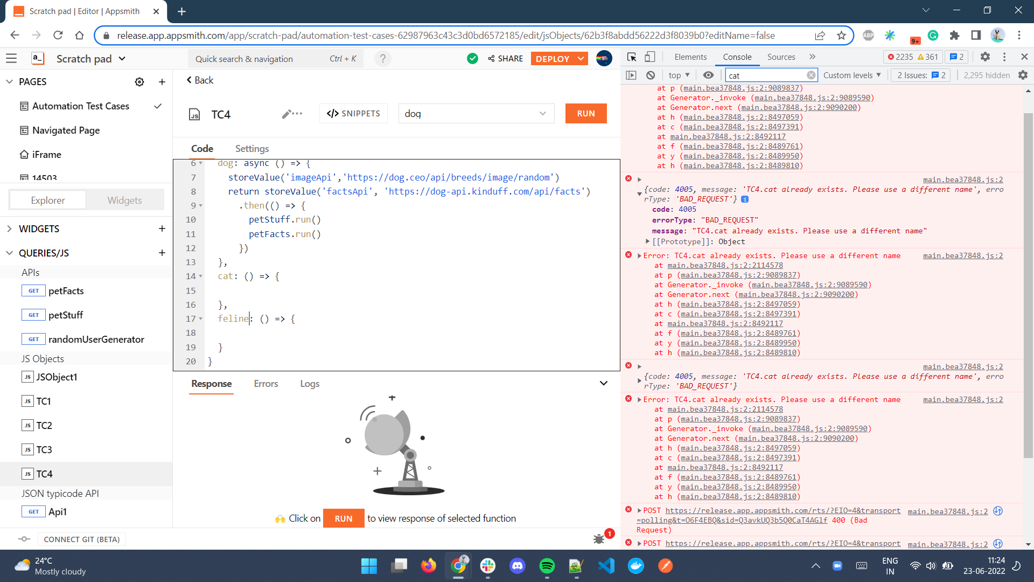Switch to the Sources tab in DevTools
Viewport: 1034px width, 582px height.
[780, 56]
